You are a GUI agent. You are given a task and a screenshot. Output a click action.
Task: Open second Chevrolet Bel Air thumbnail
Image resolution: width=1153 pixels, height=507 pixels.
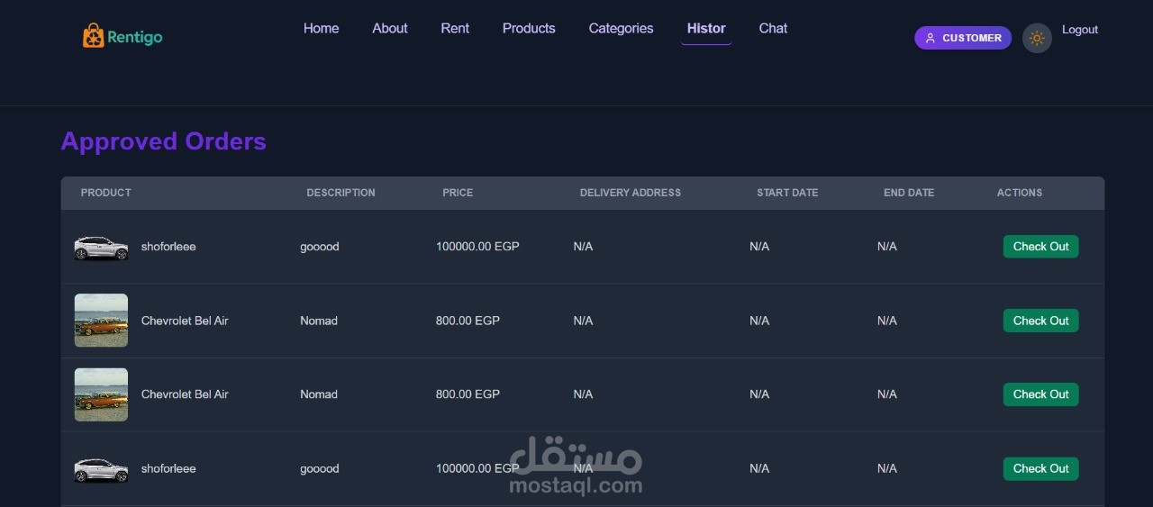pos(101,394)
